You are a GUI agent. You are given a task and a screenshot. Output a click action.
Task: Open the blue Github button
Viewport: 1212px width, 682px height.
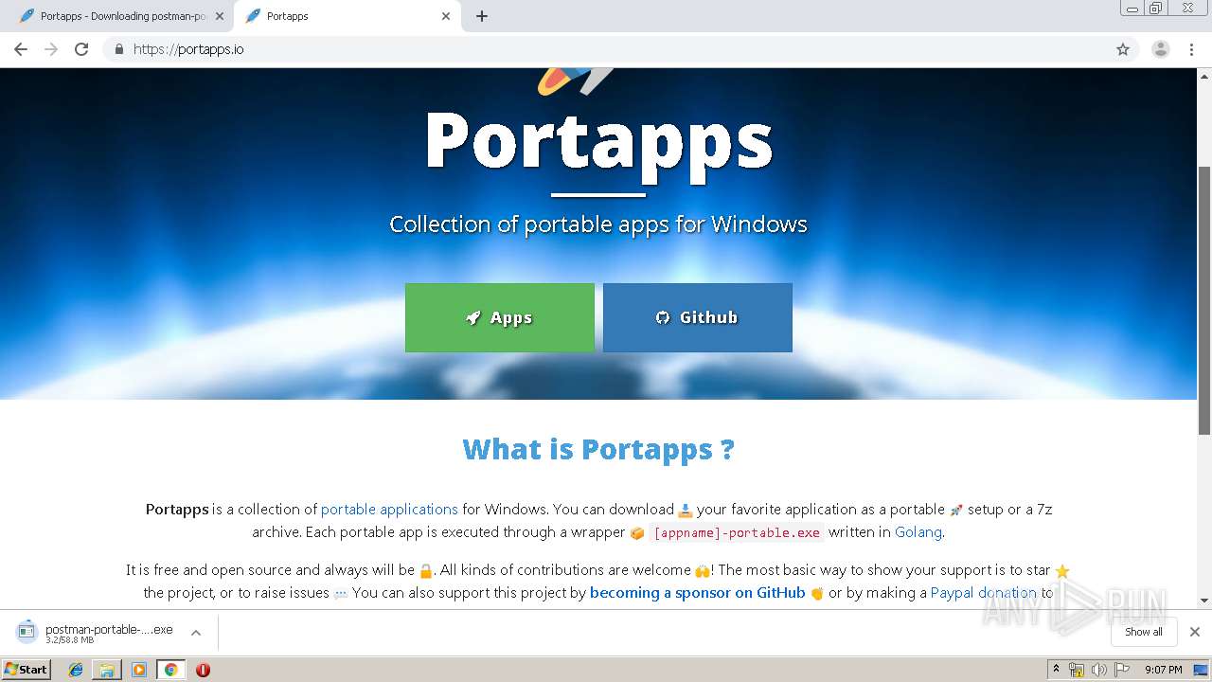tap(698, 317)
